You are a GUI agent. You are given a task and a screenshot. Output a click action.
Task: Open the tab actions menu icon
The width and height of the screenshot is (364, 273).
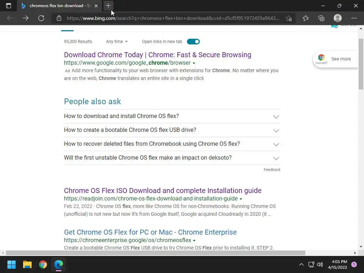click(x=9, y=6)
